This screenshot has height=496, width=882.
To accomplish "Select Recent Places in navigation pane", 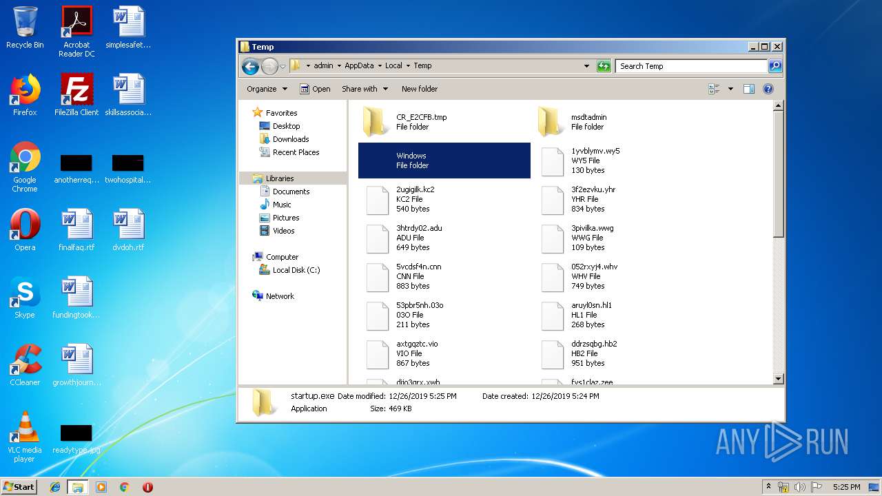I will pyautogui.click(x=296, y=152).
